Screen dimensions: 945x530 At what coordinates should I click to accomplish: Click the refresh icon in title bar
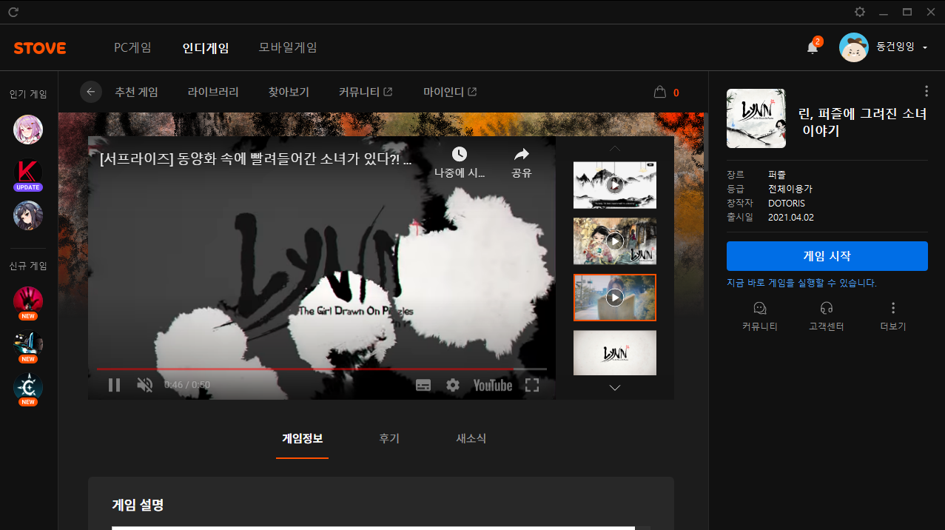click(x=13, y=12)
